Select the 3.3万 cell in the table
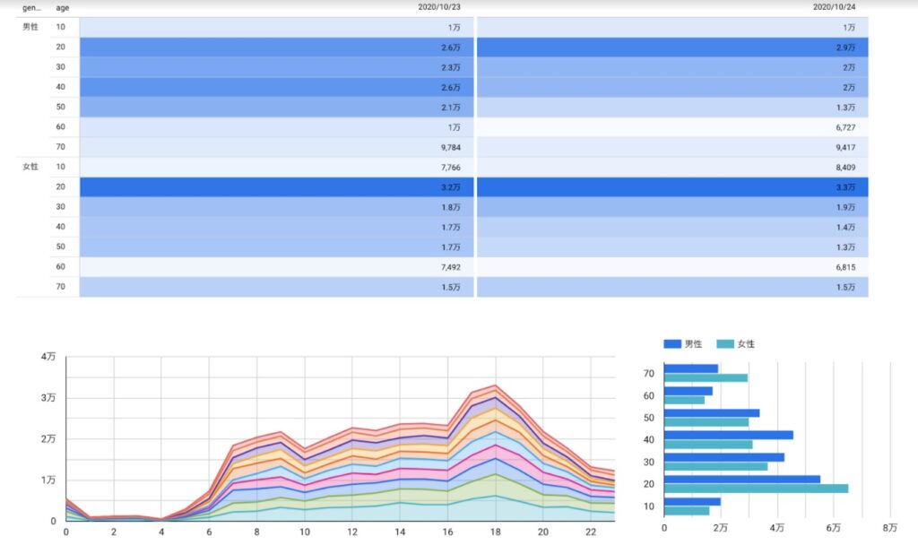This screenshot has height=545, width=918. [x=845, y=187]
